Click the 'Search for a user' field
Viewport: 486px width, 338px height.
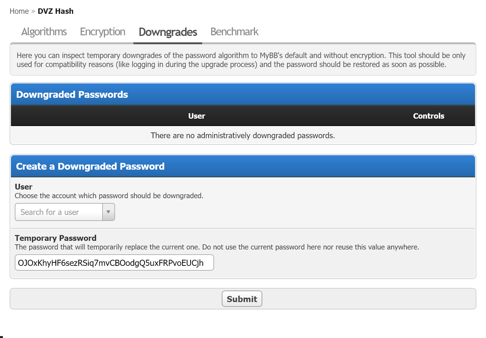point(59,212)
